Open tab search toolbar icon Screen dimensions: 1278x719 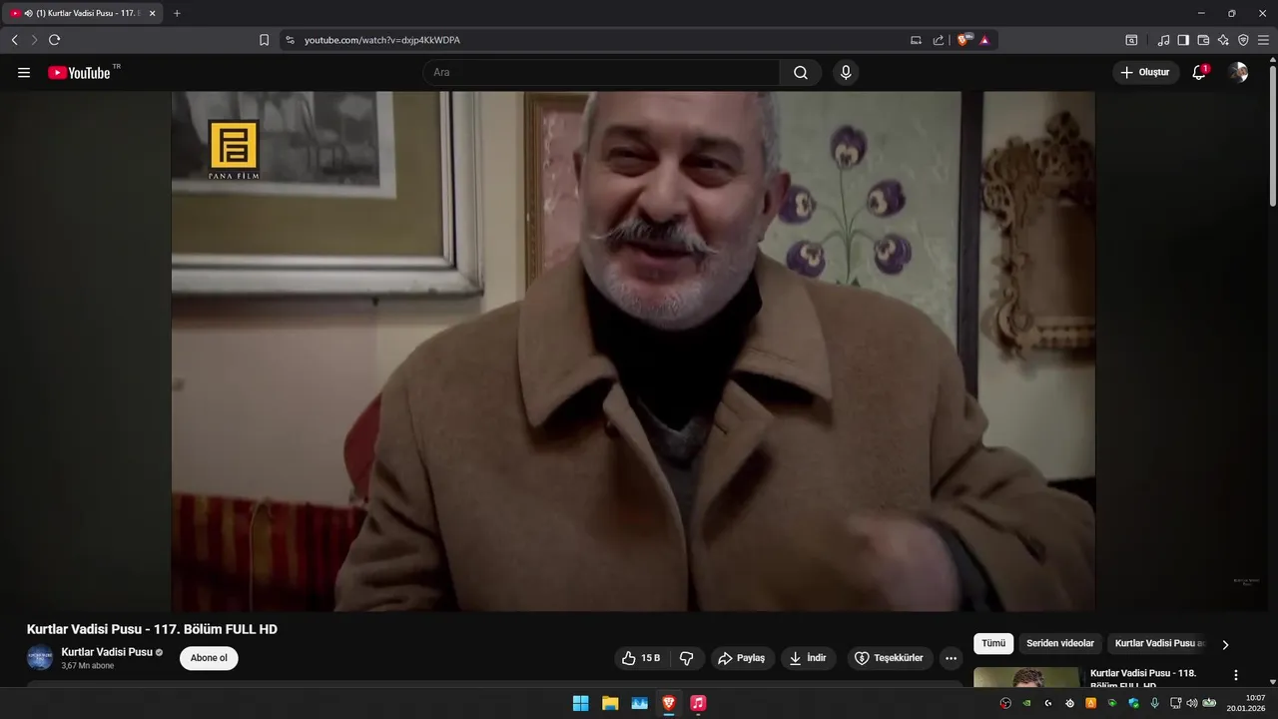tap(1131, 40)
